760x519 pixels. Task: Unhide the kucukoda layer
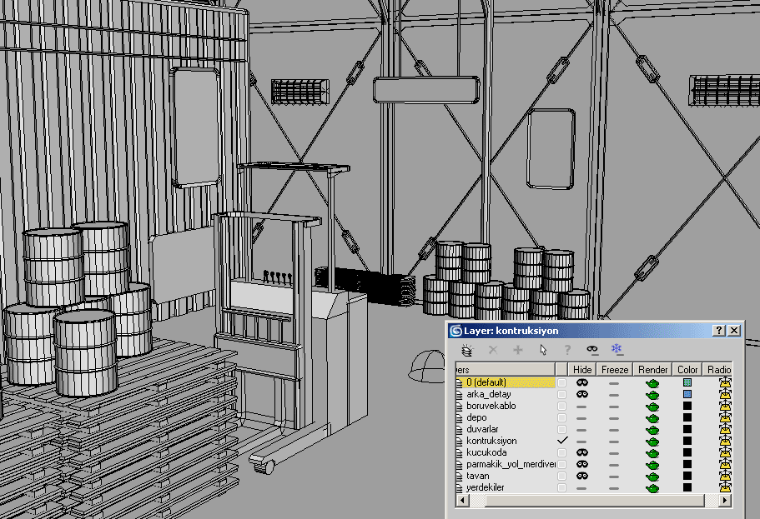[582, 452]
